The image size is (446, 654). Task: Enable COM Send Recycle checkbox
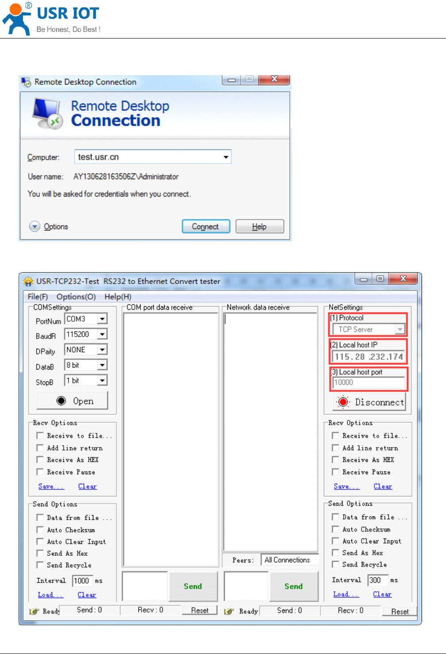click(40, 565)
